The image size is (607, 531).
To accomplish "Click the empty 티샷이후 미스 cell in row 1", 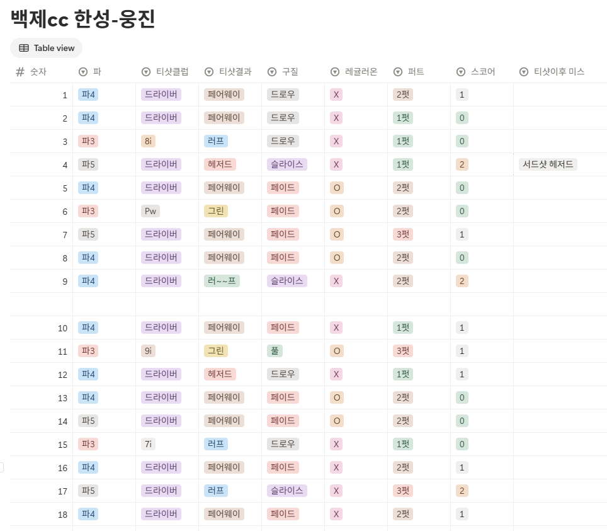I will point(560,94).
